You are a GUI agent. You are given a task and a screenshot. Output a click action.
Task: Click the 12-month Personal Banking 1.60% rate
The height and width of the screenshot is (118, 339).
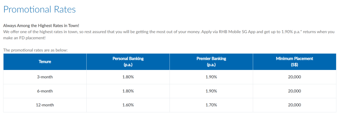coord(128,105)
